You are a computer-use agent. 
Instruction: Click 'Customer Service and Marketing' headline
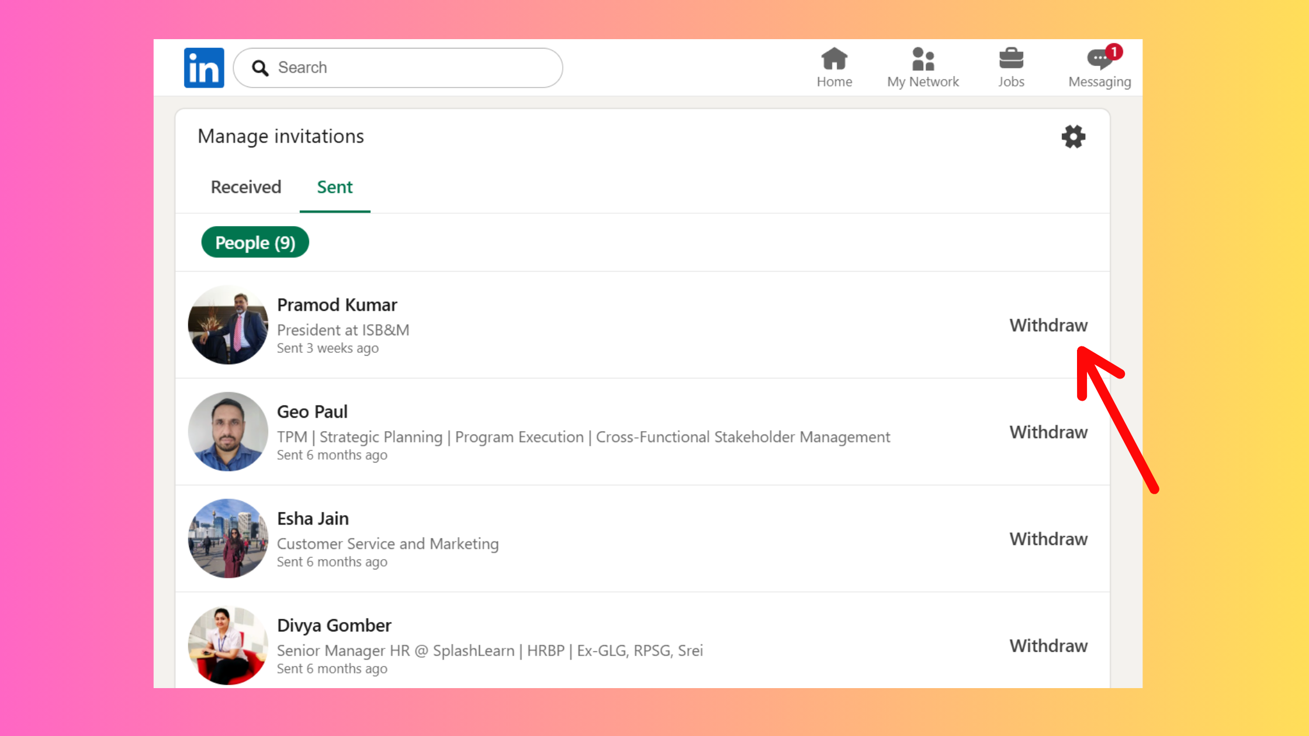[388, 544]
